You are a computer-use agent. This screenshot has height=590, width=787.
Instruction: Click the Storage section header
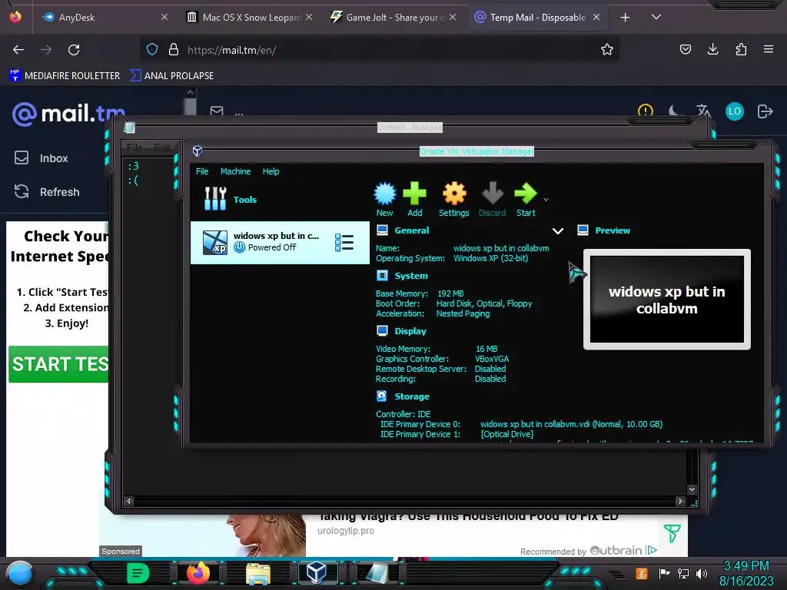(412, 396)
